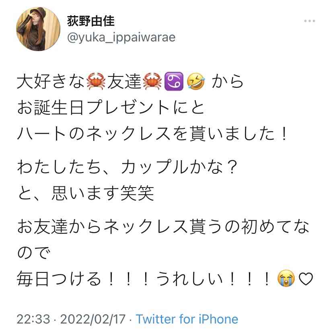Click the line わたしたち、カップルかな？
The height and width of the screenshot is (336, 333).
(x=127, y=167)
